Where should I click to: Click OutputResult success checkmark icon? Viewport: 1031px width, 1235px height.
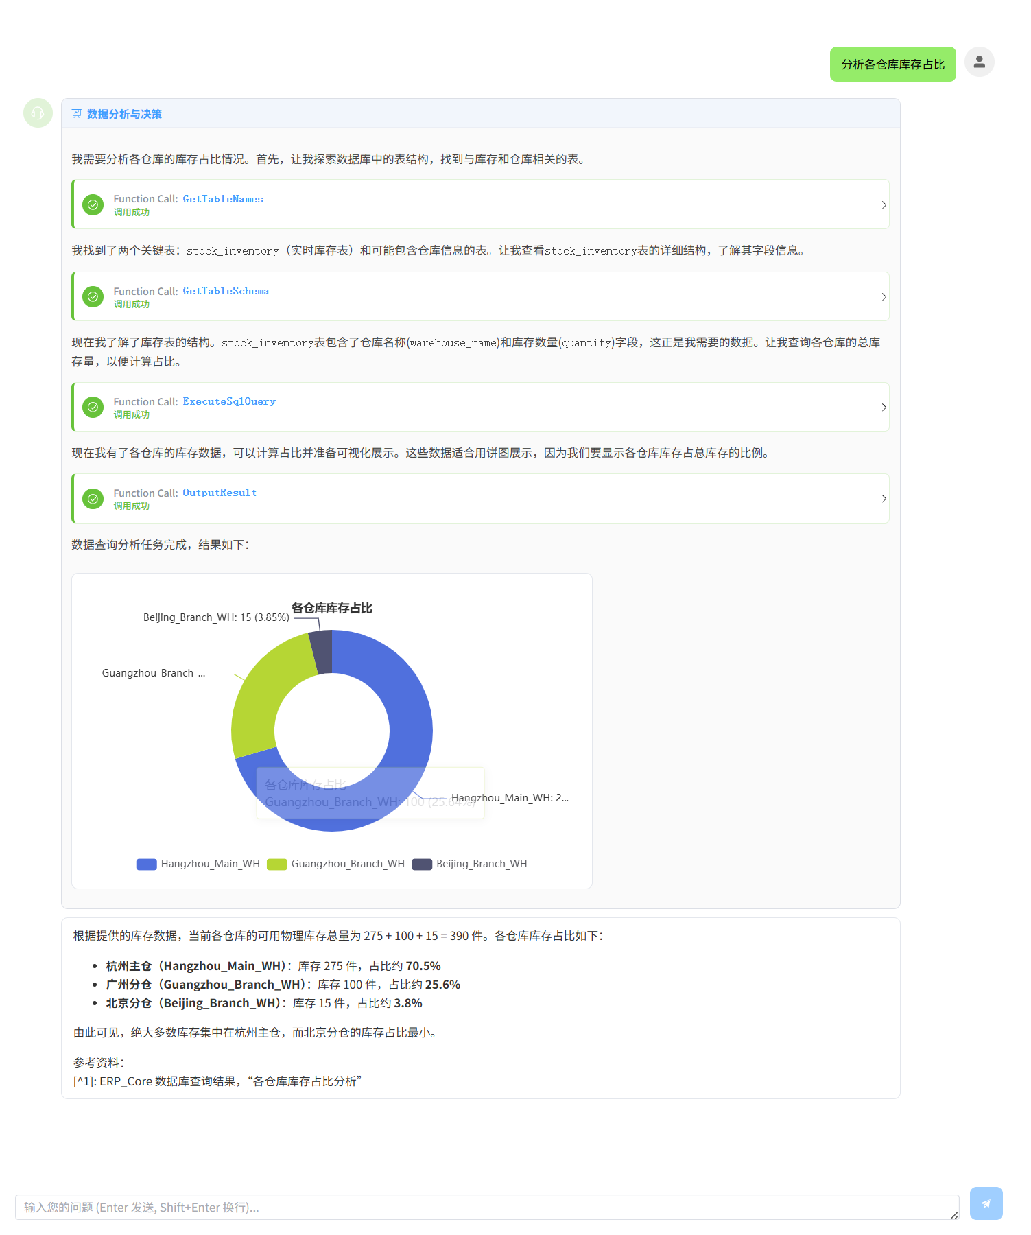pos(93,499)
